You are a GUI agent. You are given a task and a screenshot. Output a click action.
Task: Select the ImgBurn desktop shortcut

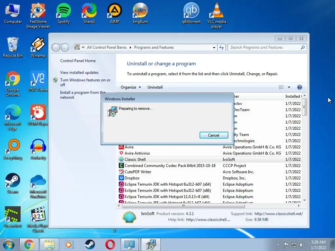click(140, 13)
